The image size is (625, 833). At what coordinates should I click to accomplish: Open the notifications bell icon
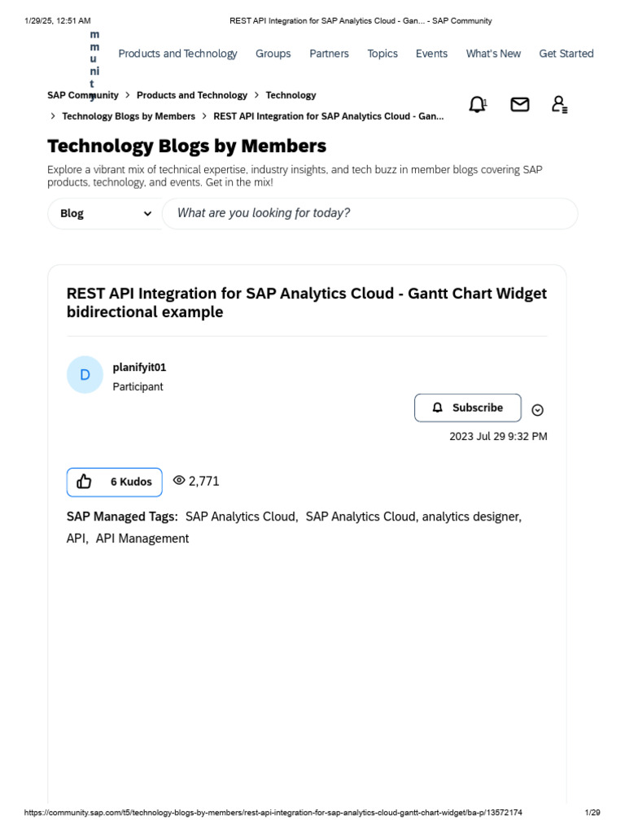pos(477,104)
